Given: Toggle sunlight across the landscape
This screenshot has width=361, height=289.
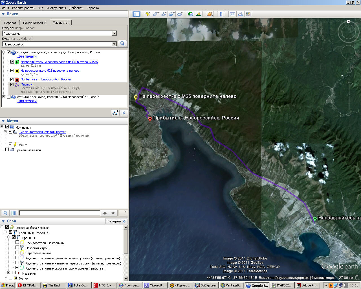Looking at the screenshot, I should [x=199, y=14].
